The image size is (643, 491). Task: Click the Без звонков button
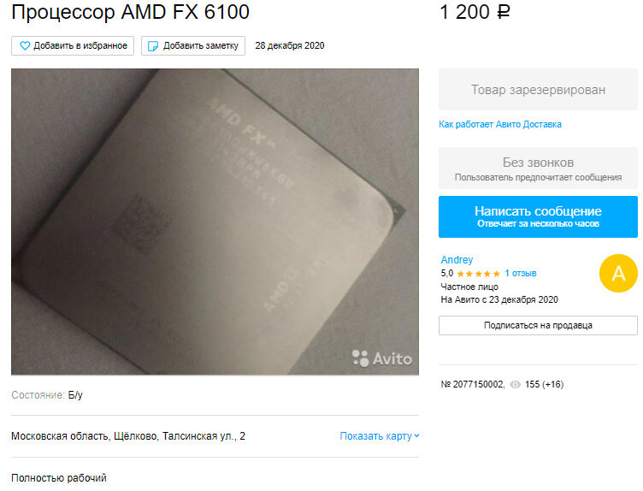[x=538, y=169]
